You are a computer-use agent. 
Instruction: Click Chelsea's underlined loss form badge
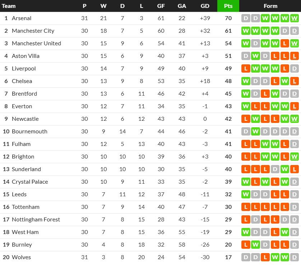pos(295,81)
